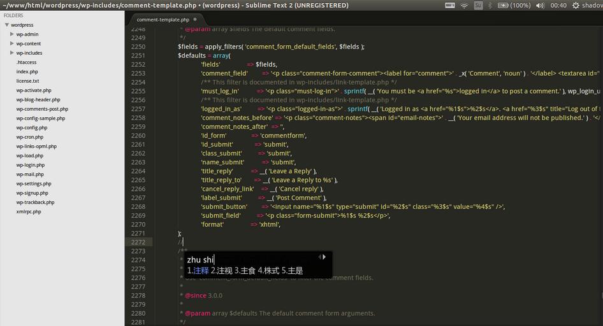The height and width of the screenshot is (326, 603).
Task: Open wp-settings.php file
Action: [33, 183]
